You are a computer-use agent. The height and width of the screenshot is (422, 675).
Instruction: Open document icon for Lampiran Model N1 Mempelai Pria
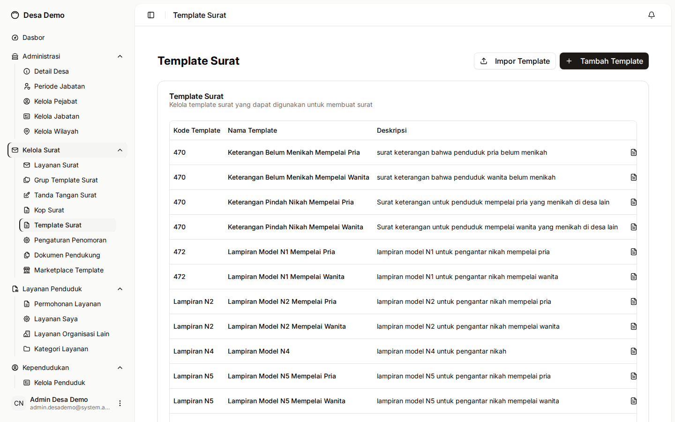(634, 252)
